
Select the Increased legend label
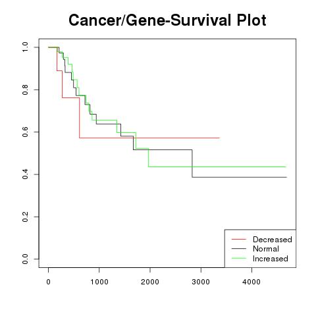(271, 259)
